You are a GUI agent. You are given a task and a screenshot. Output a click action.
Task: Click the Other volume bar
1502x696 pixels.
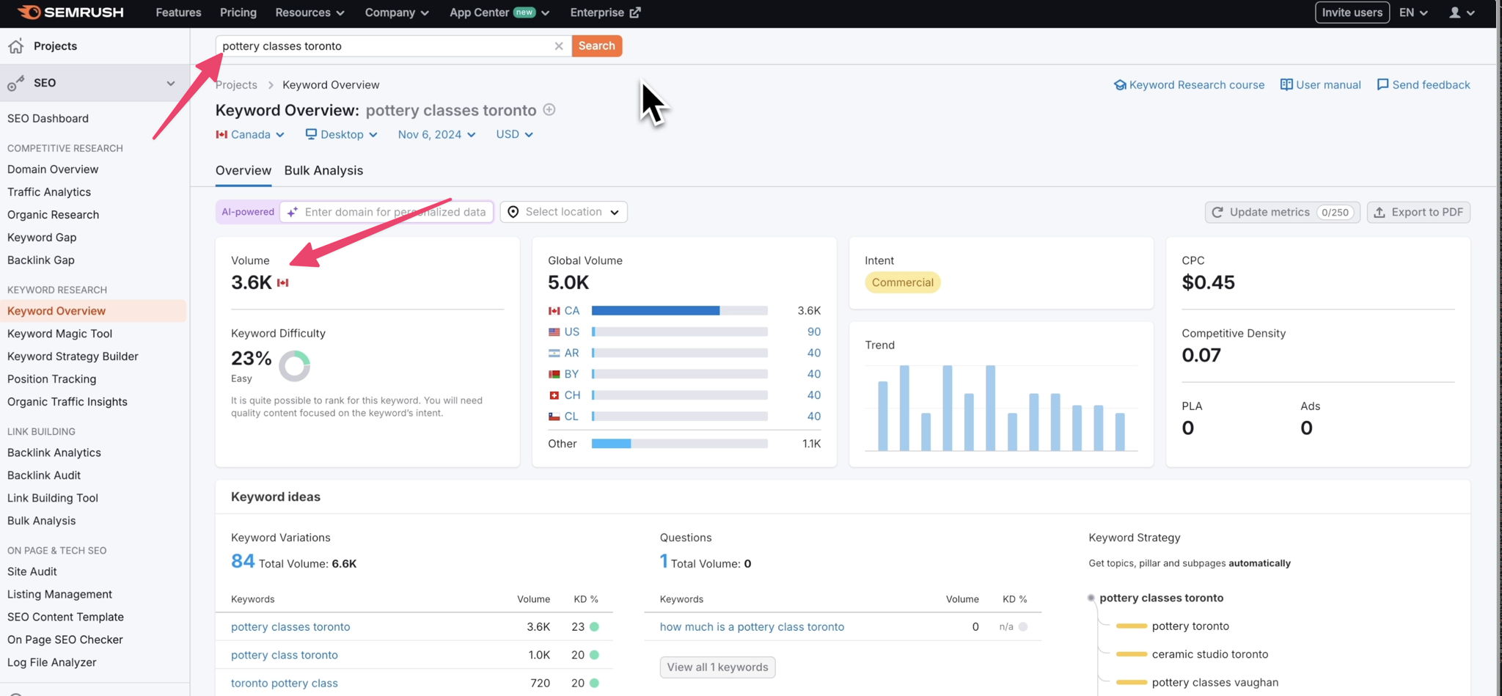click(679, 444)
